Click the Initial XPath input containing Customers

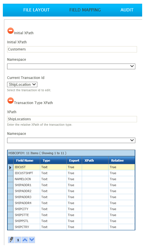click(x=72, y=49)
